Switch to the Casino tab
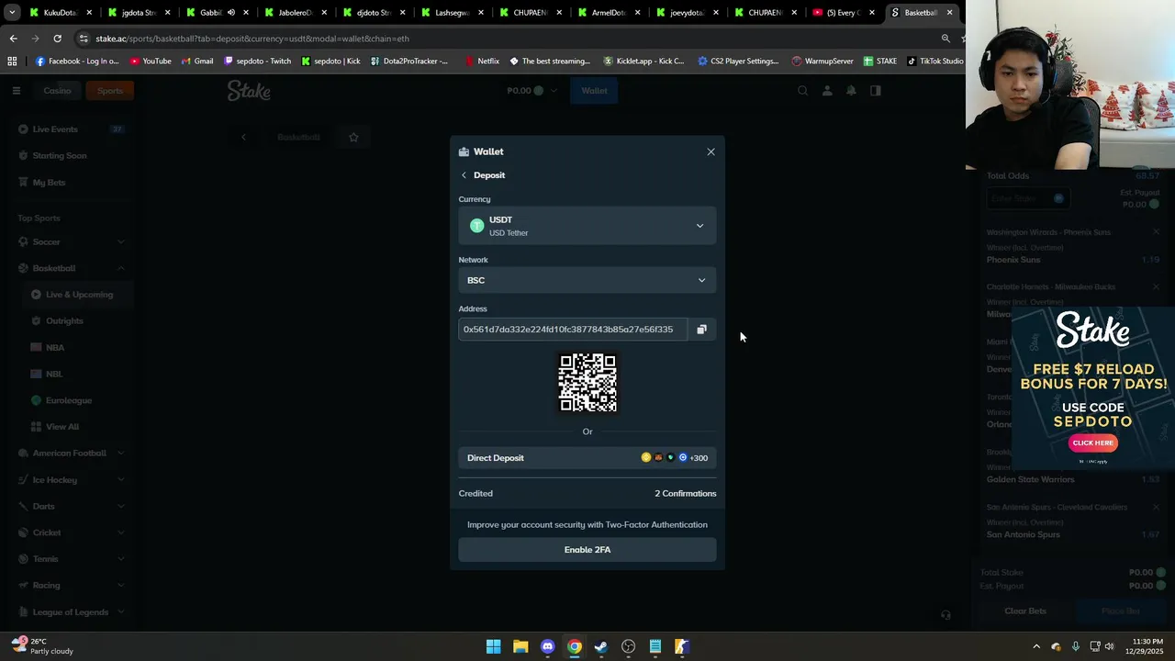 pyautogui.click(x=57, y=91)
